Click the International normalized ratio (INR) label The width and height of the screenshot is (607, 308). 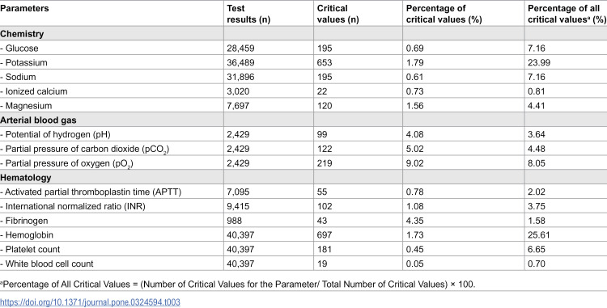[73, 206]
